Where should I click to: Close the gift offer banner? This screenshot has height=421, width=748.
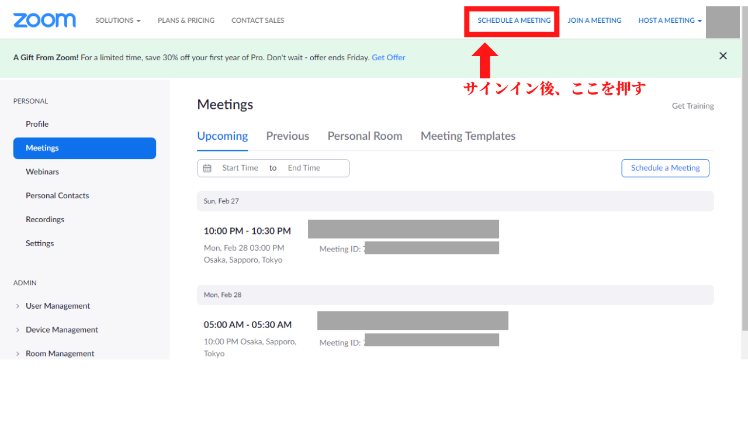(x=723, y=56)
